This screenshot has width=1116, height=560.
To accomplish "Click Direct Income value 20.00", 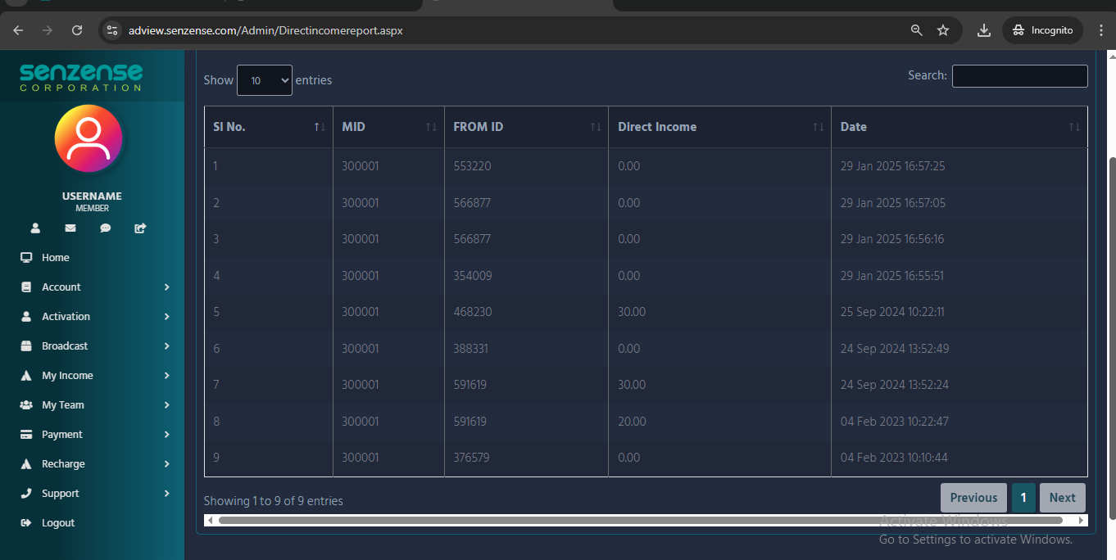I will coord(632,422).
